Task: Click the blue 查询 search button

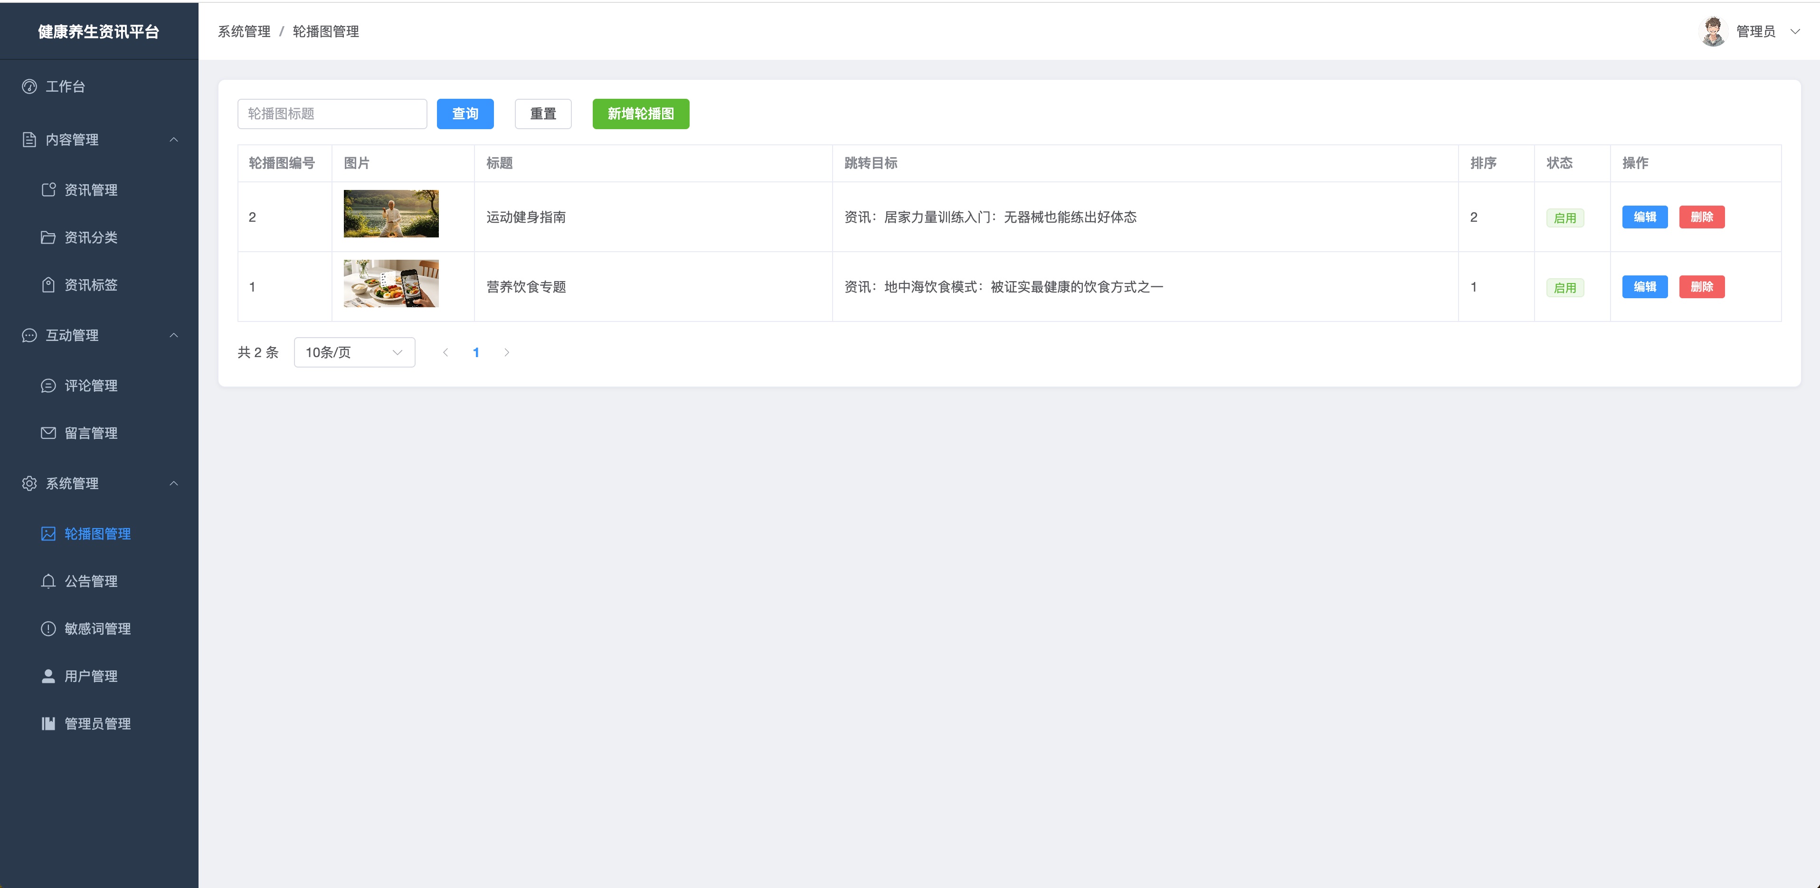Action: coord(465,114)
